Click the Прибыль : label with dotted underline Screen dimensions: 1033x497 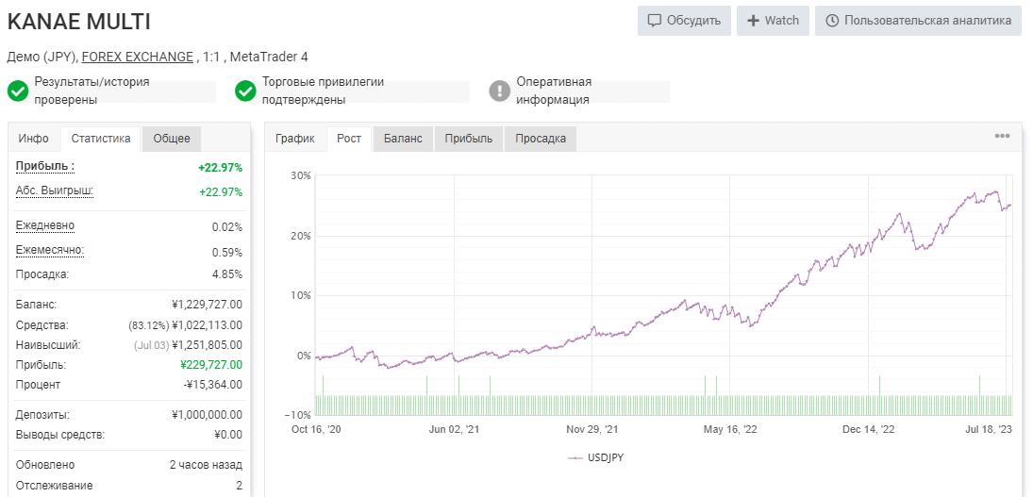pos(44,167)
